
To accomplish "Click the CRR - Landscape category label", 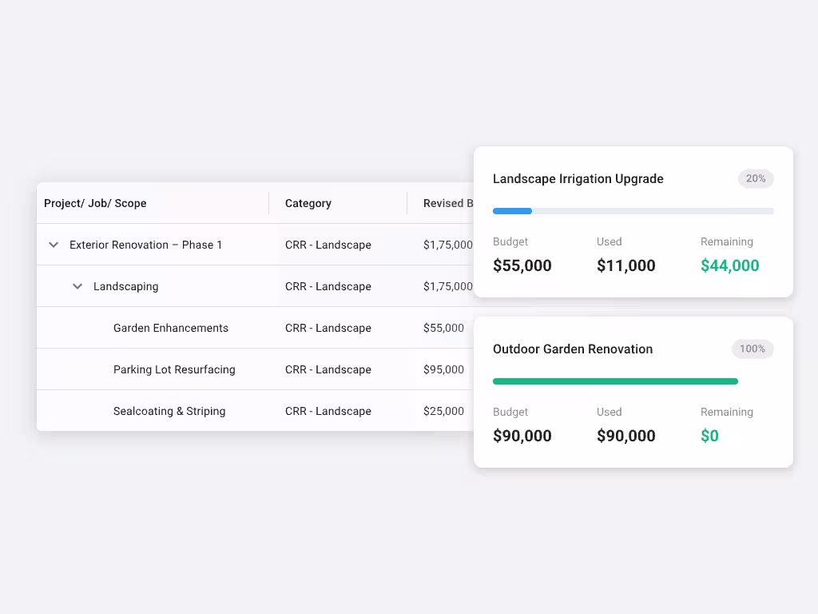I will pos(328,245).
